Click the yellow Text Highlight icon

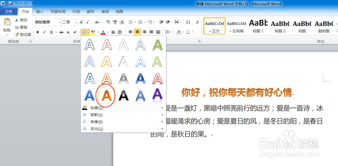point(93,32)
